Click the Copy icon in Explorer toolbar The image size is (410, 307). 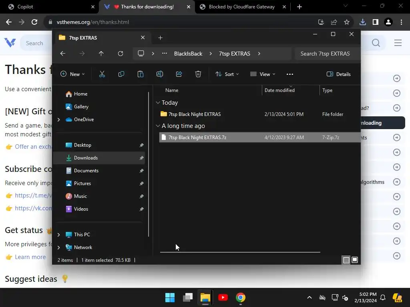pos(121,74)
